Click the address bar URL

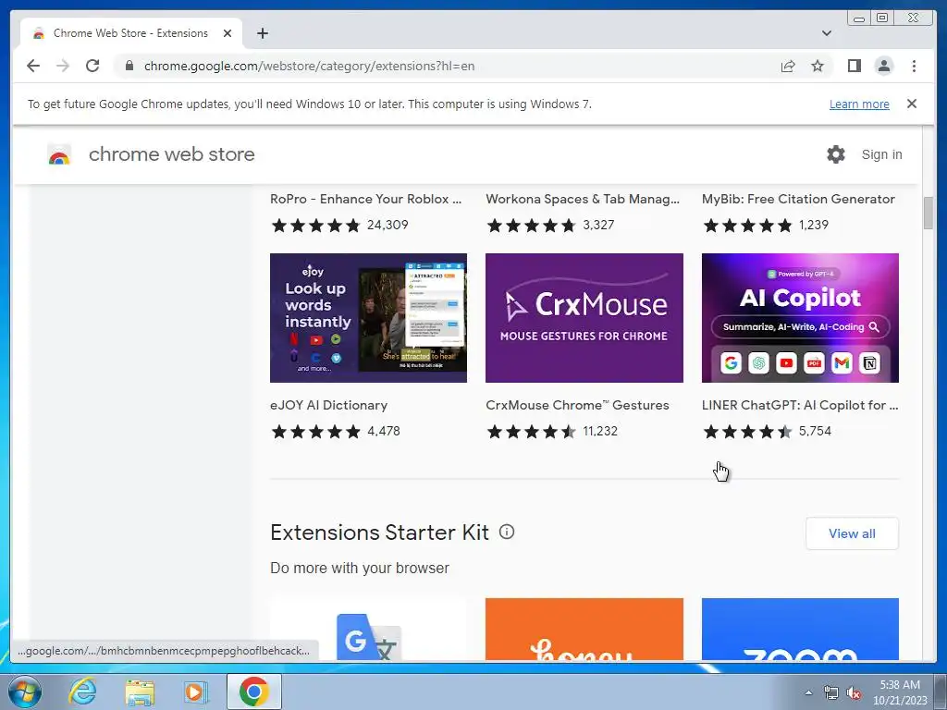tap(309, 66)
